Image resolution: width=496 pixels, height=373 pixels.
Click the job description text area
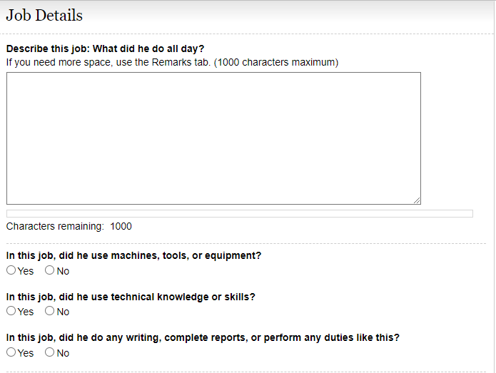click(213, 138)
